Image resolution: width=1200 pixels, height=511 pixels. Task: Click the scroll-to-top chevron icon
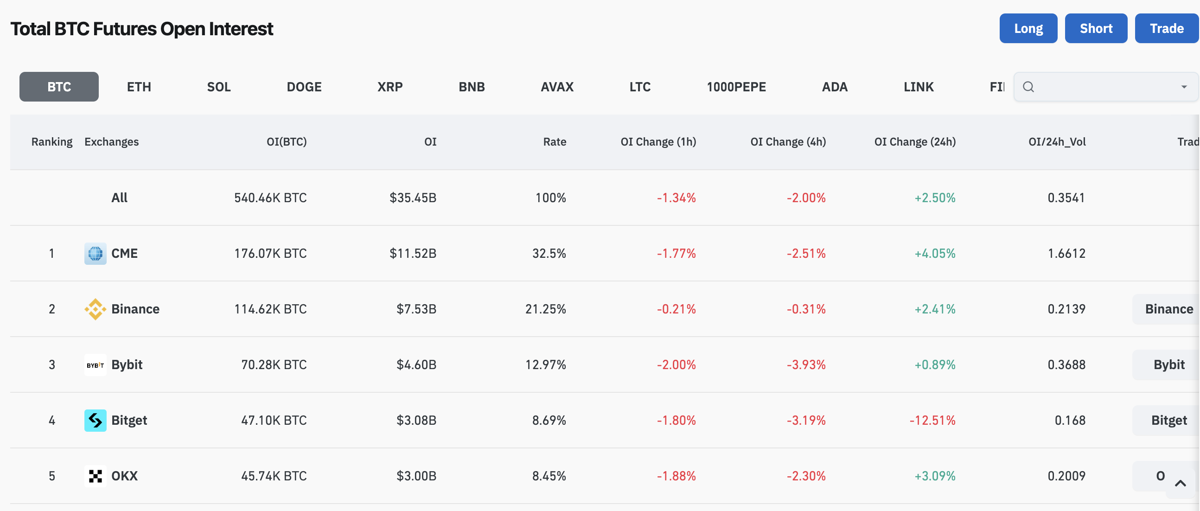pyautogui.click(x=1180, y=484)
